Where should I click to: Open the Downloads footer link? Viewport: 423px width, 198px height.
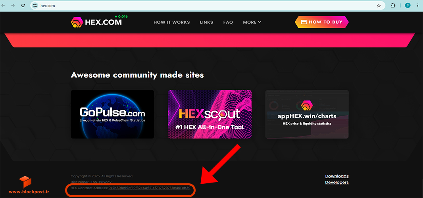coord(337,176)
